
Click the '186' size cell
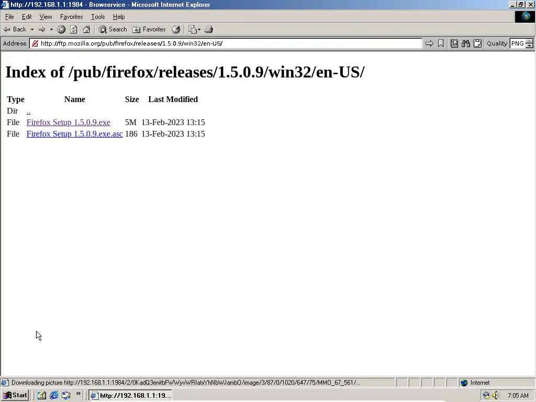[x=131, y=134]
